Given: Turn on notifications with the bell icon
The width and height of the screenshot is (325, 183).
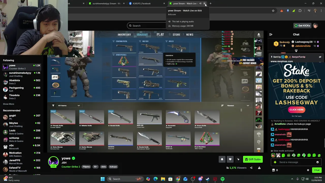Looking at the screenshot, I should tap(222, 159).
